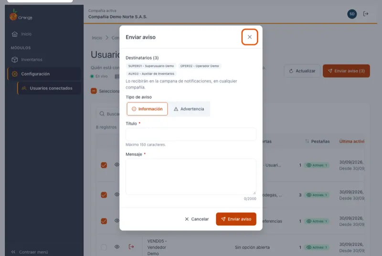Viewport: 382px width, 256px height.
Task: Open Inicio in the sidebar
Action: coord(44,34)
